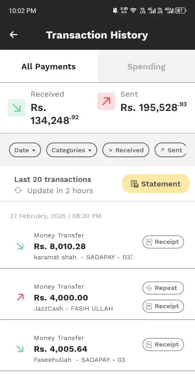Tap the muted notification bell icon

click(x=116, y=10)
